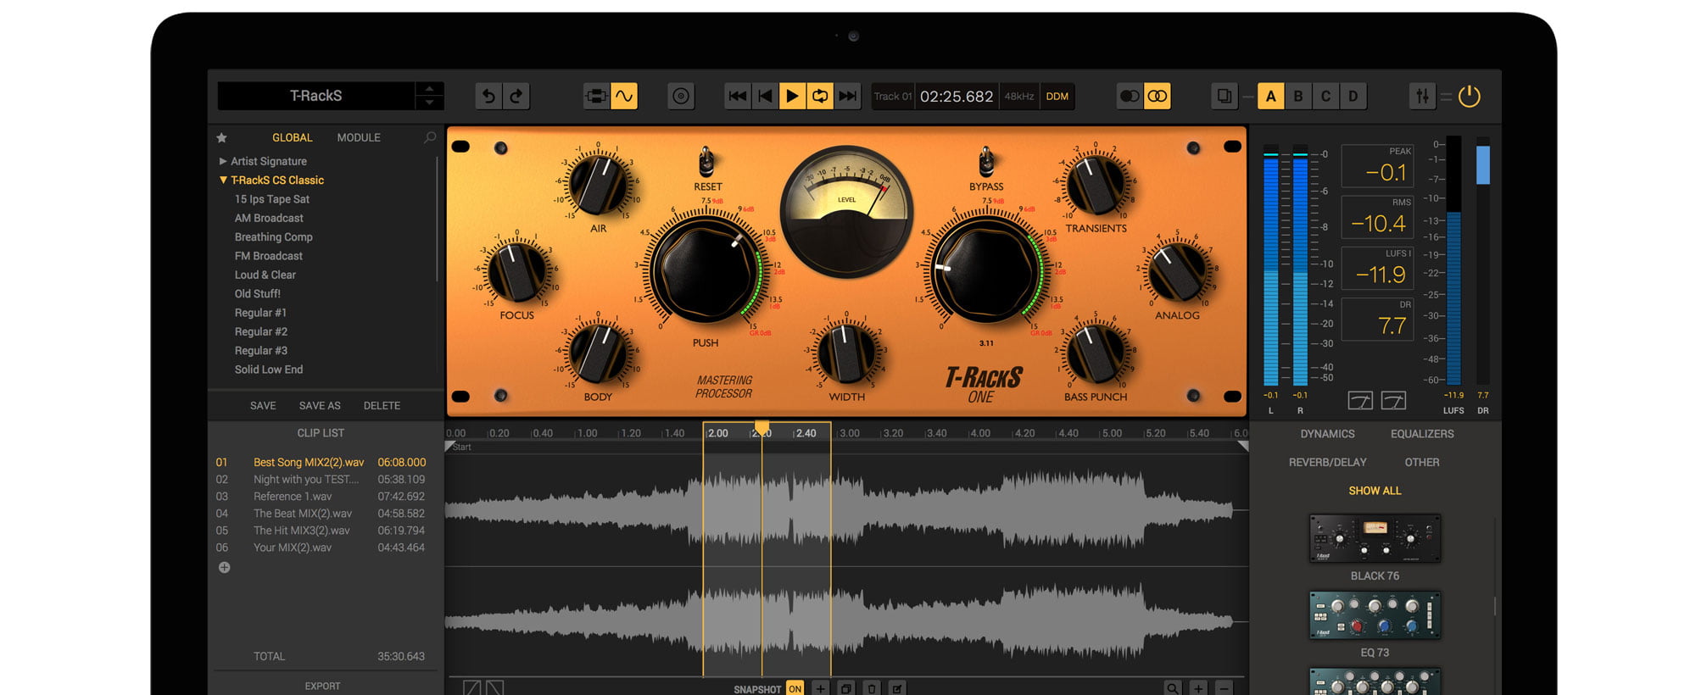This screenshot has width=1696, height=695.
Task: Switch to module chain view
Action: tap(596, 97)
